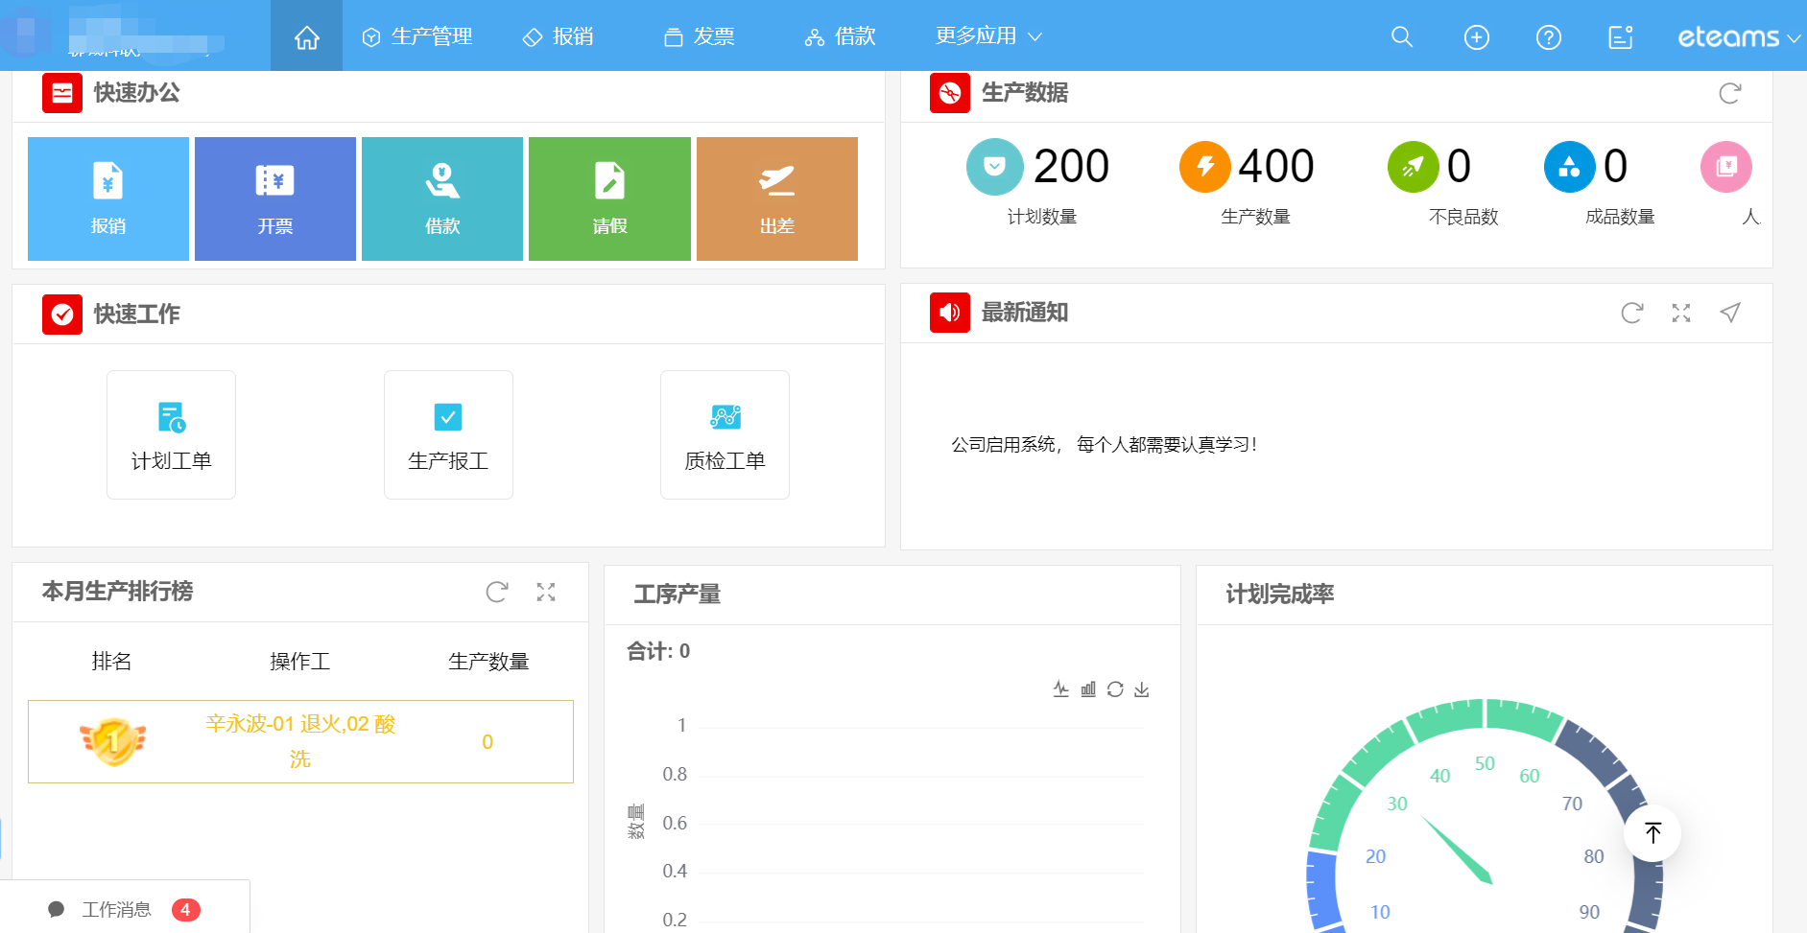The image size is (1807, 933).
Task: Open the 生产报工 quick work card
Action: (448, 434)
